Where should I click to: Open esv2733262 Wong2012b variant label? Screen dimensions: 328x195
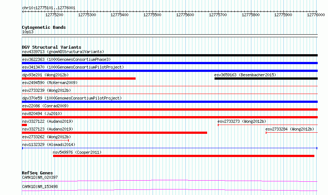coord(46,137)
